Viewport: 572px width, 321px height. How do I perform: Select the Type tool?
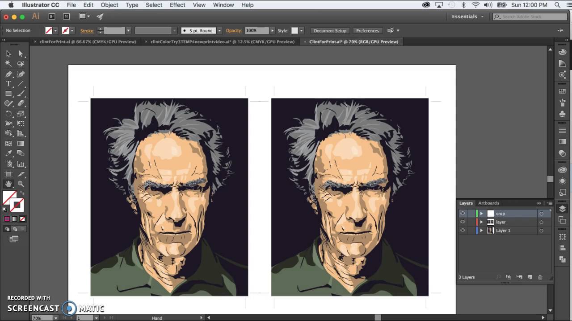tap(8, 84)
